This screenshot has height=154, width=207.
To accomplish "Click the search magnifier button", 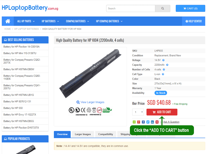I will [163, 8].
